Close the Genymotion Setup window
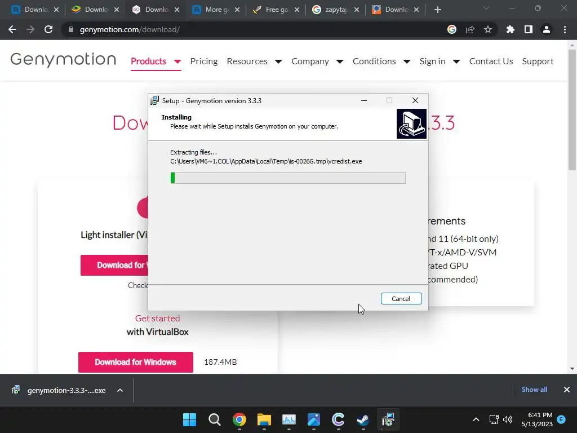 coord(415,100)
